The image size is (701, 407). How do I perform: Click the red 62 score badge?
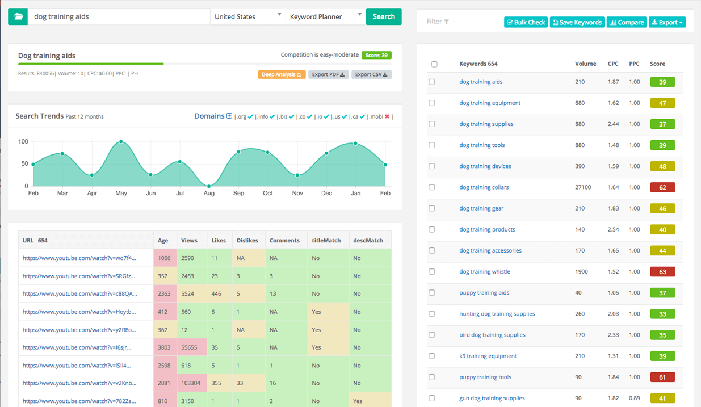point(662,187)
